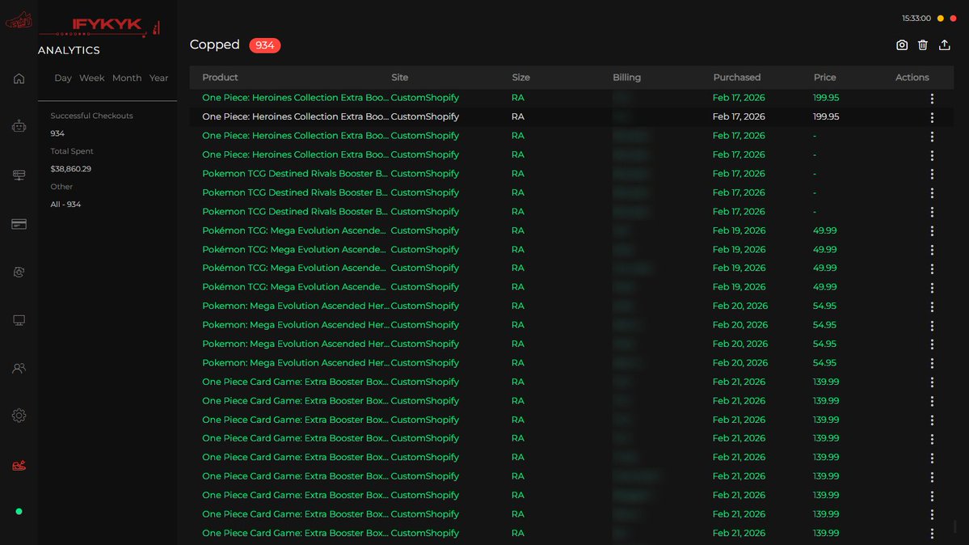Click the $38,860.29 total spent value
Screen dimensions: 969x545
click(x=70, y=169)
